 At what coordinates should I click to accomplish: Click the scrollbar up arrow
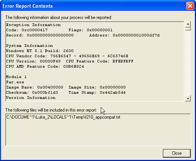pyautogui.click(x=188, y=24)
